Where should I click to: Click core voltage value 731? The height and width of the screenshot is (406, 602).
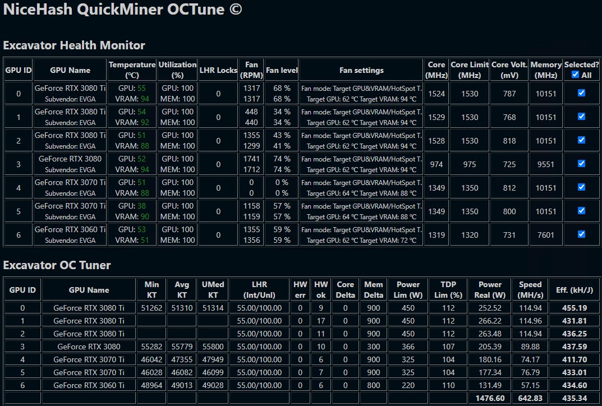click(509, 235)
